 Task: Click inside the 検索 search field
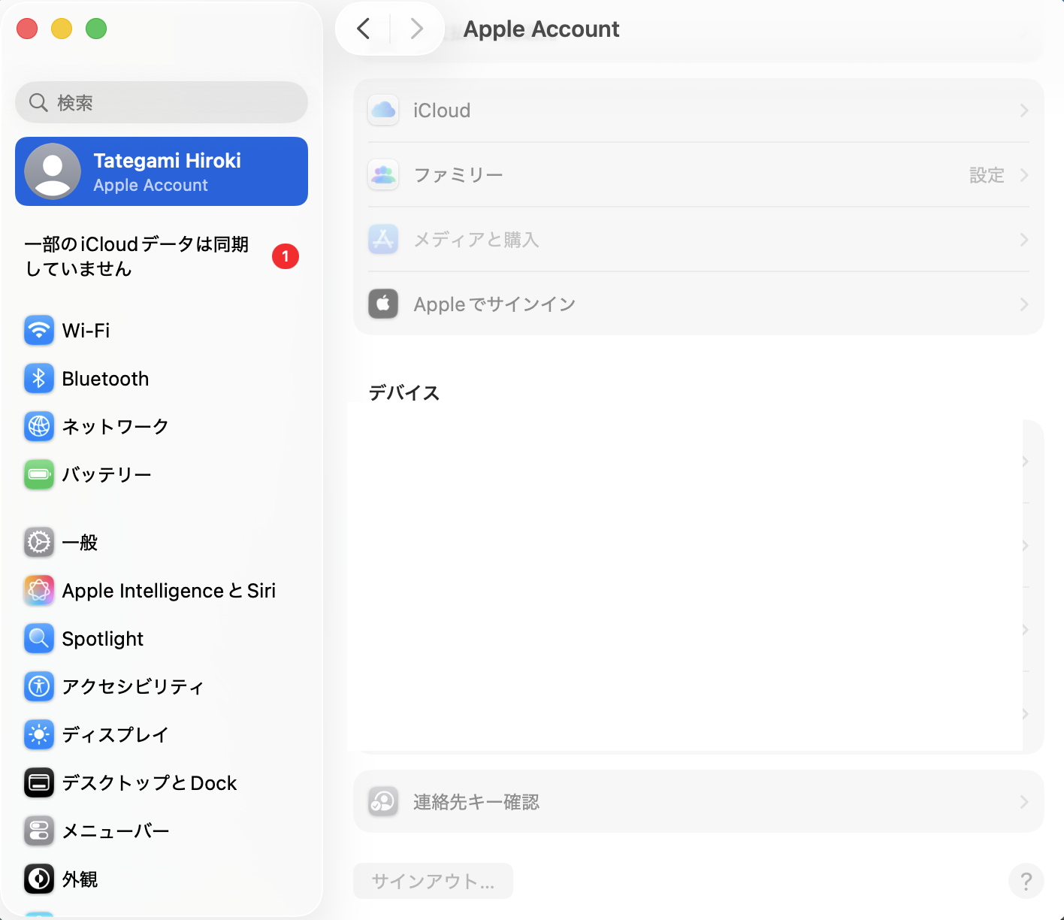[x=162, y=102]
